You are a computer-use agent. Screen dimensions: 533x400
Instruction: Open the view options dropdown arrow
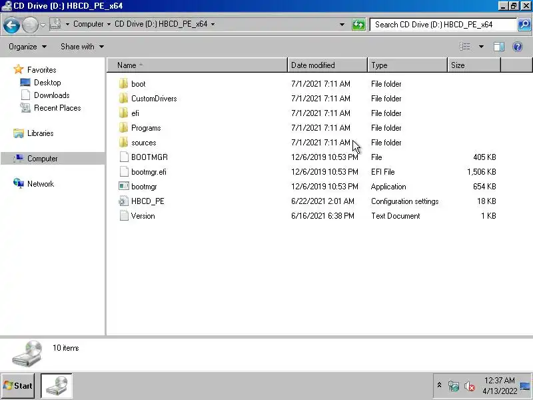pyautogui.click(x=481, y=47)
